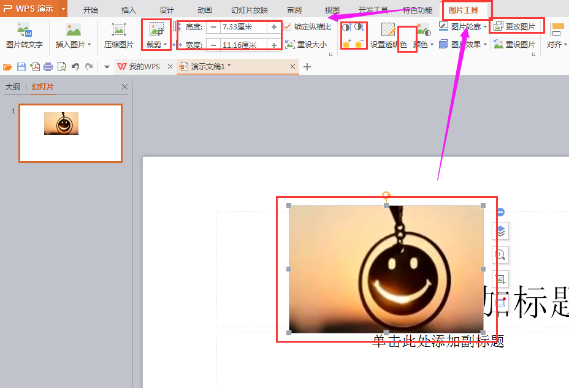This screenshot has width=569, height=388.
Task: Click the 更改图片 change picture button
Action: 514,27
